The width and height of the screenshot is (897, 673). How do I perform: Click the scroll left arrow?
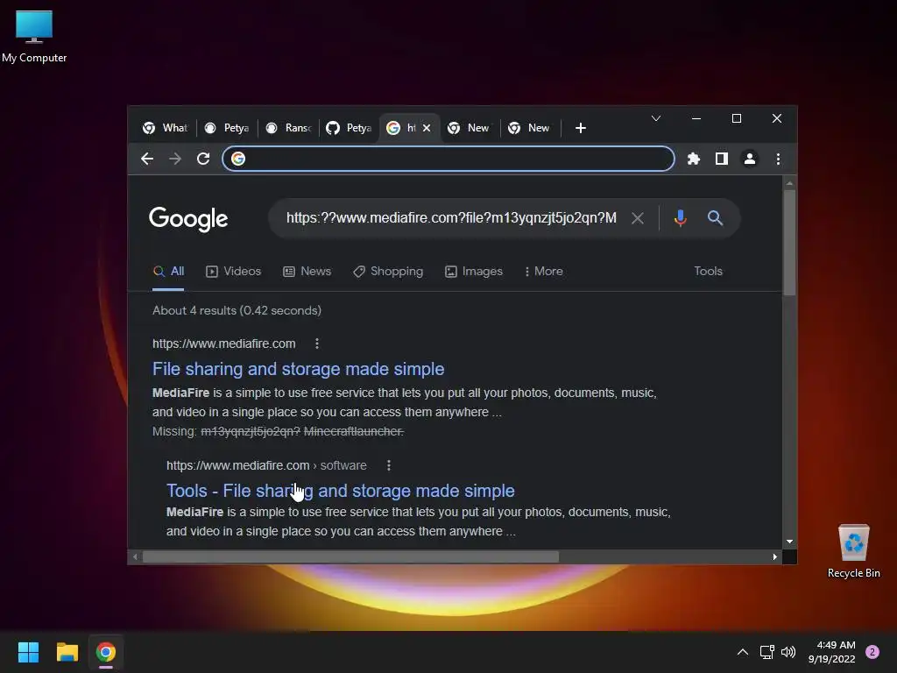coord(135,556)
